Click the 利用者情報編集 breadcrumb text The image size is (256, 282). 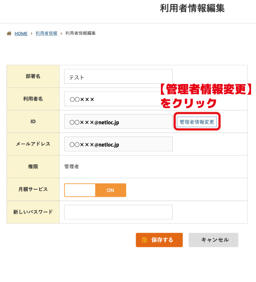coord(80,33)
